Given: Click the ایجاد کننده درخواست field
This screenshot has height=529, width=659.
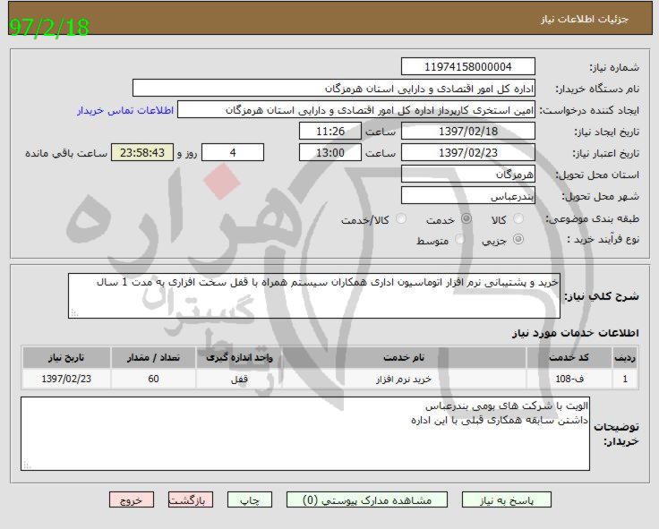Looking at the screenshot, I should coord(356,110).
